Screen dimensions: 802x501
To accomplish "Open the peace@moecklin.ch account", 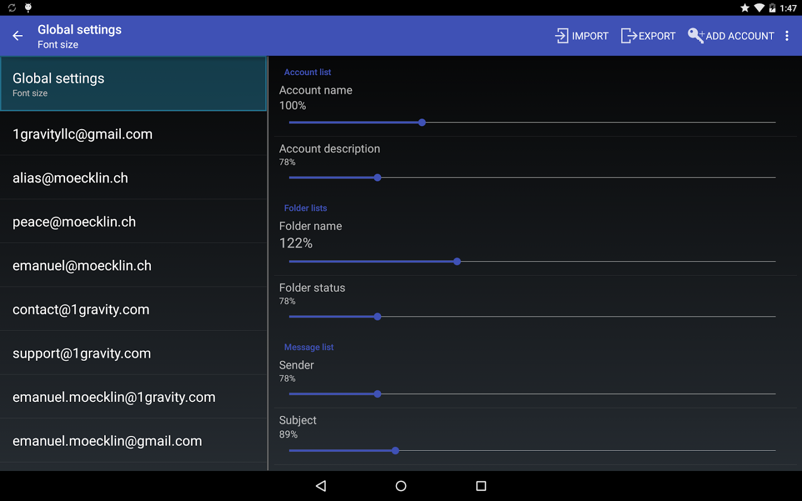I will pyautogui.click(x=134, y=222).
